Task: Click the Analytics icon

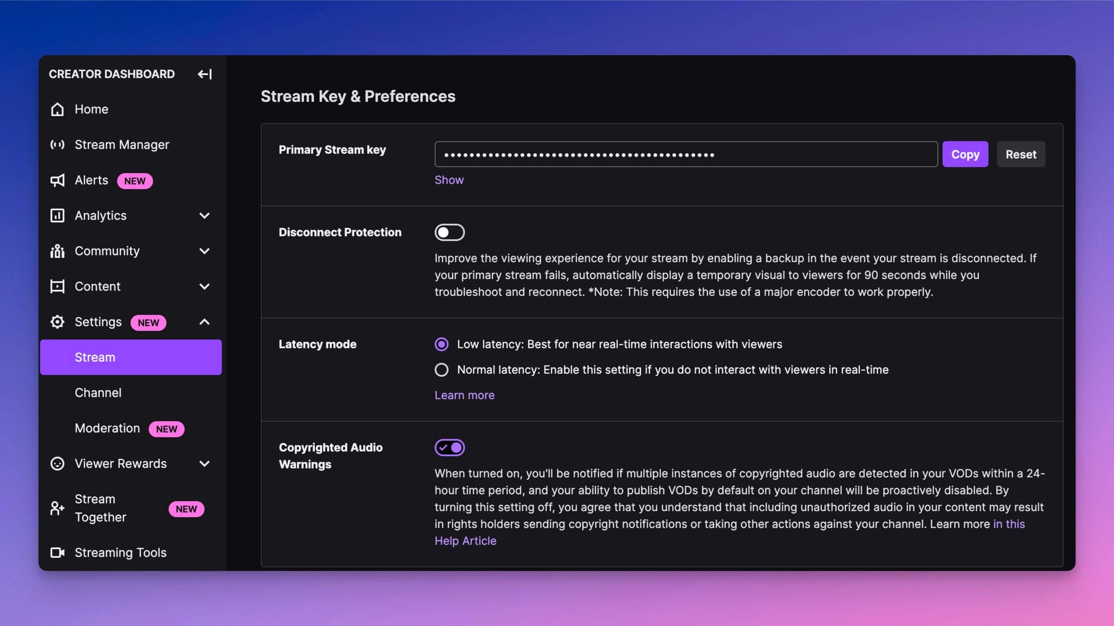Action: click(57, 215)
